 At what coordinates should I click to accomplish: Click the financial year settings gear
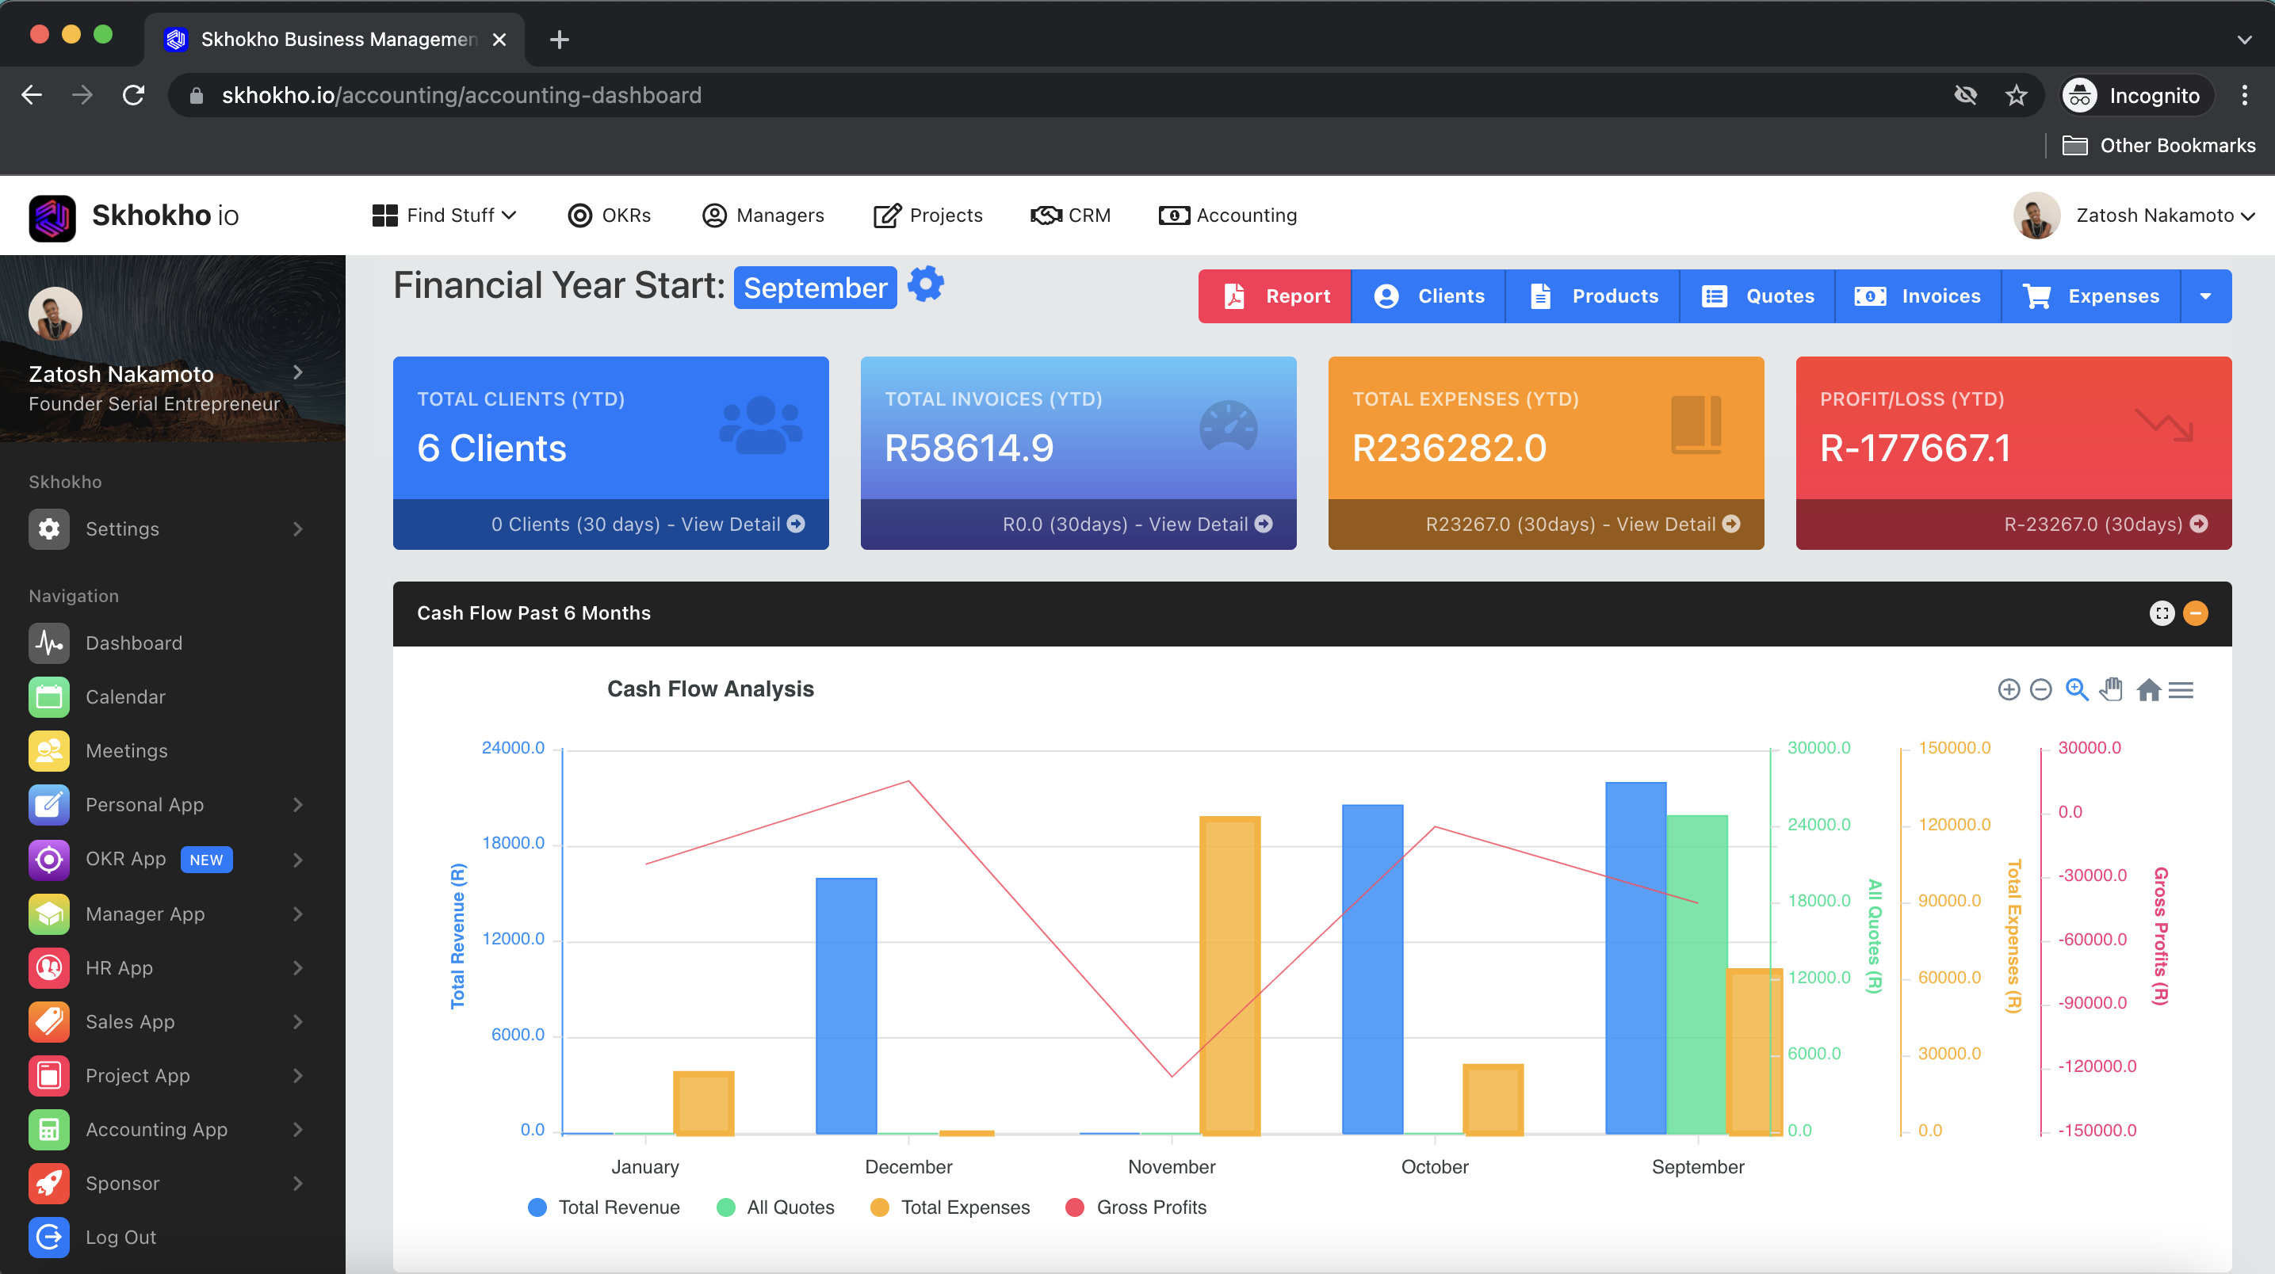pyautogui.click(x=926, y=285)
